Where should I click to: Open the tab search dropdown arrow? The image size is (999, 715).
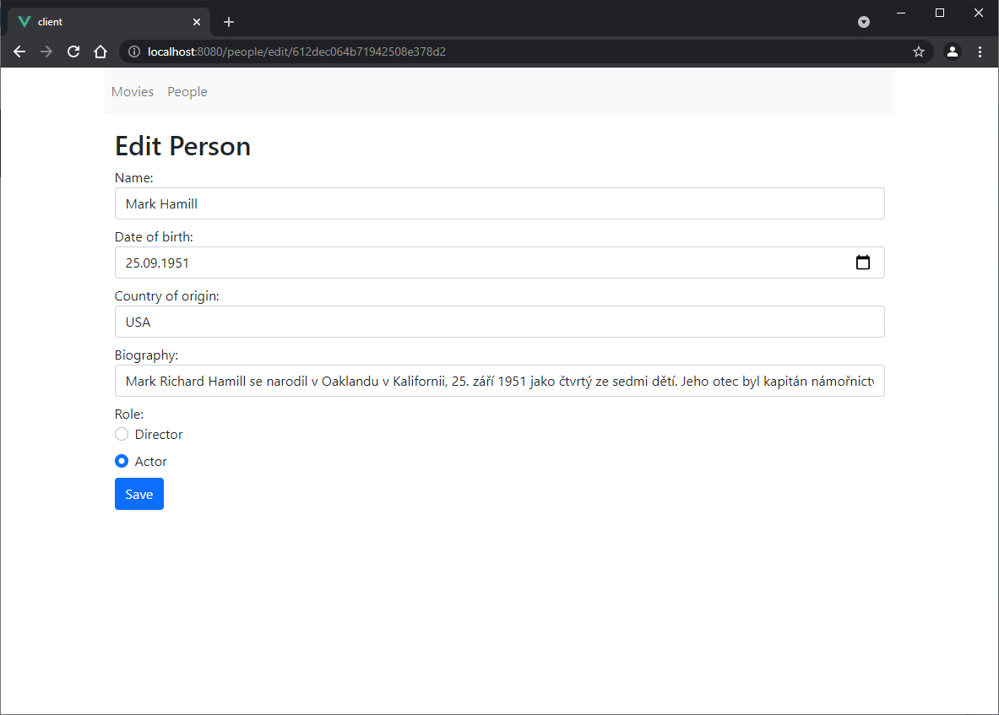864,22
